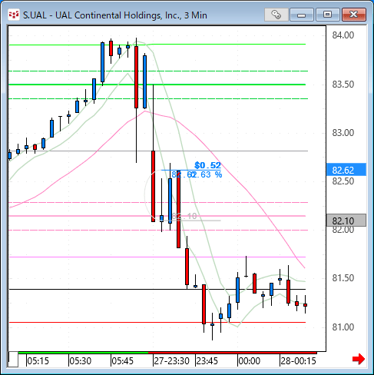Click the red session bar above time axis
374x375 pixels.
point(233,353)
